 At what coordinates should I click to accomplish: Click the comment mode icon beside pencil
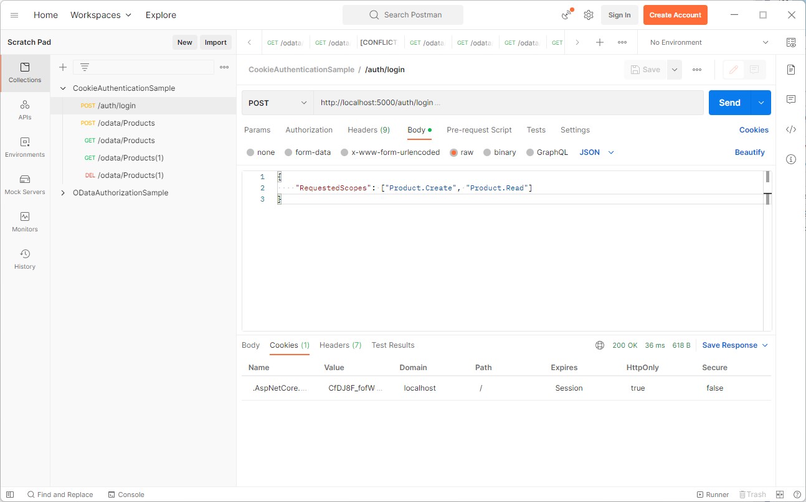point(754,70)
